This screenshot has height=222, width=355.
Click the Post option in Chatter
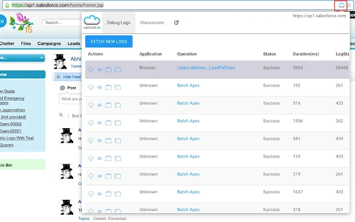coord(68,88)
